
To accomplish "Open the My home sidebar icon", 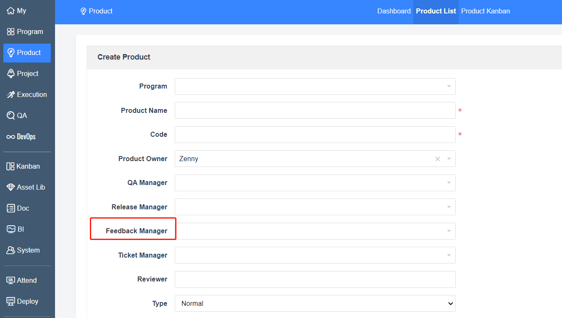I will pos(11,11).
